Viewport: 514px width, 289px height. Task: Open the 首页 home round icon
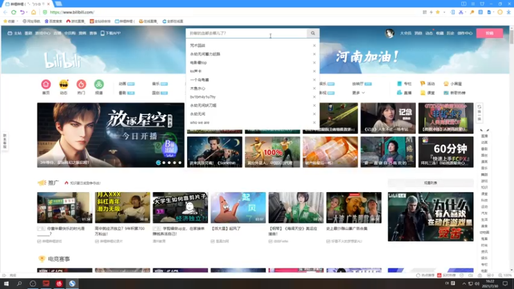click(x=46, y=87)
